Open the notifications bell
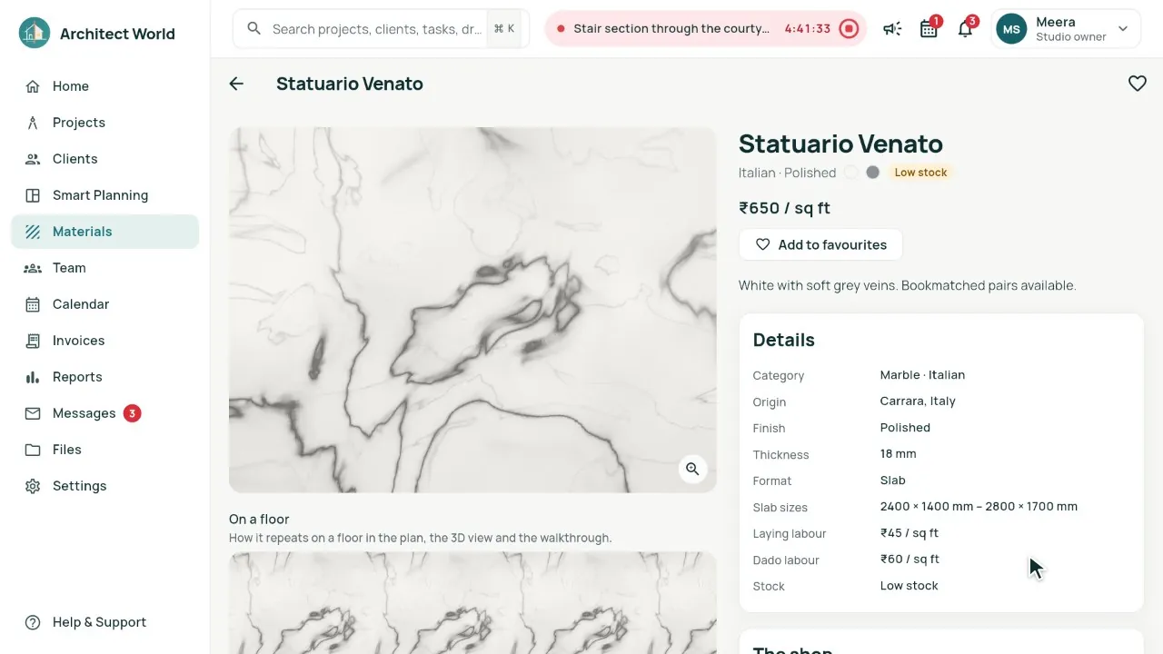The image size is (1163, 654). pyautogui.click(x=965, y=29)
